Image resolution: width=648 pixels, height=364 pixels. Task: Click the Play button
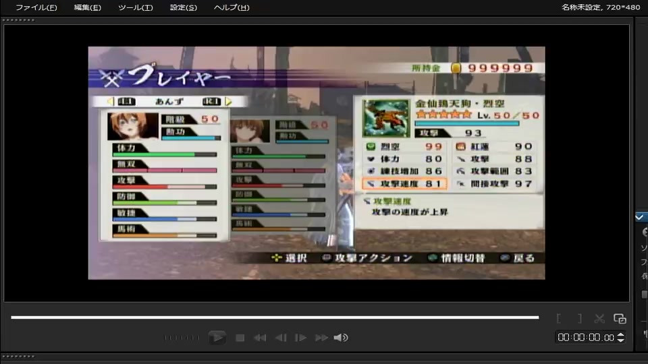[217, 338]
